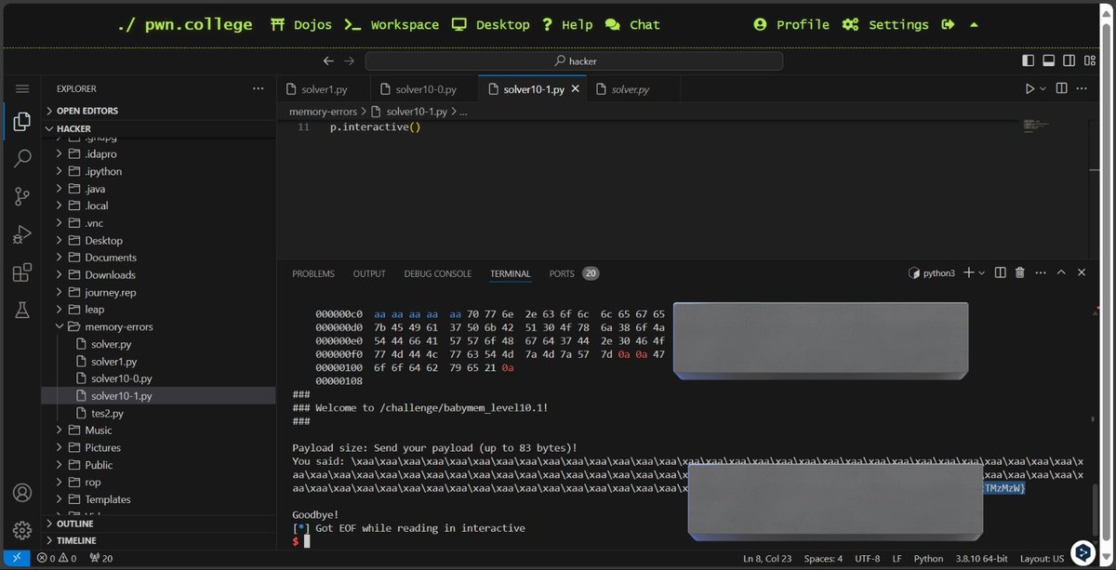Open remote connection status bar icon
This screenshot has height=570, width=1116.
(15, 558)
